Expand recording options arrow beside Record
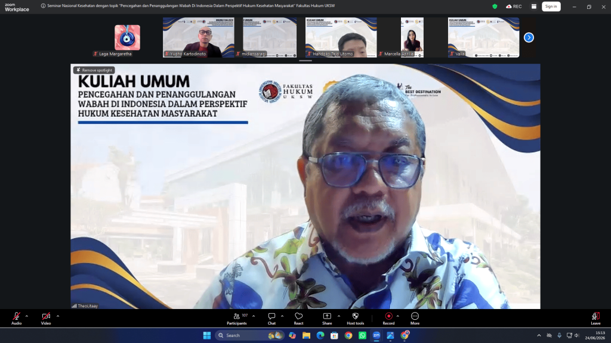This screenshot has height=343, width=611. click(397, 316)
